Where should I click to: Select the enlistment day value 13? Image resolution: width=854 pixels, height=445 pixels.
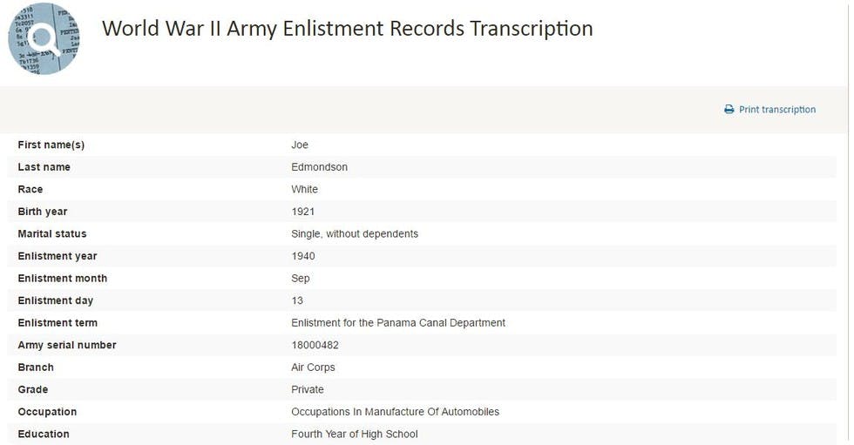point(297,301)
